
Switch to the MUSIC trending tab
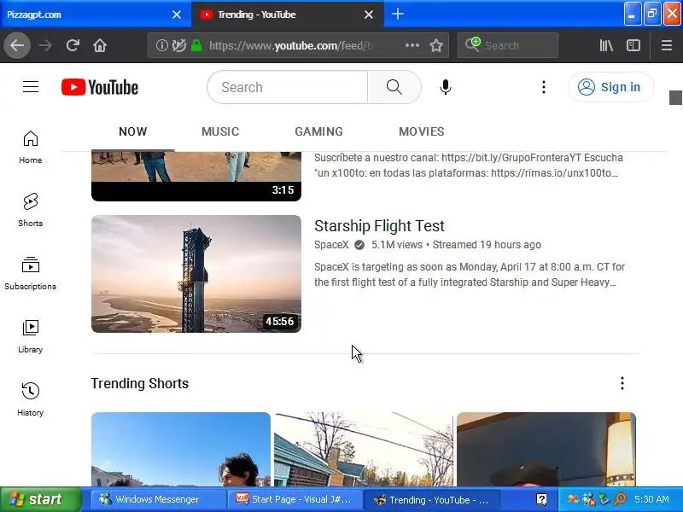tap(220, 131)
